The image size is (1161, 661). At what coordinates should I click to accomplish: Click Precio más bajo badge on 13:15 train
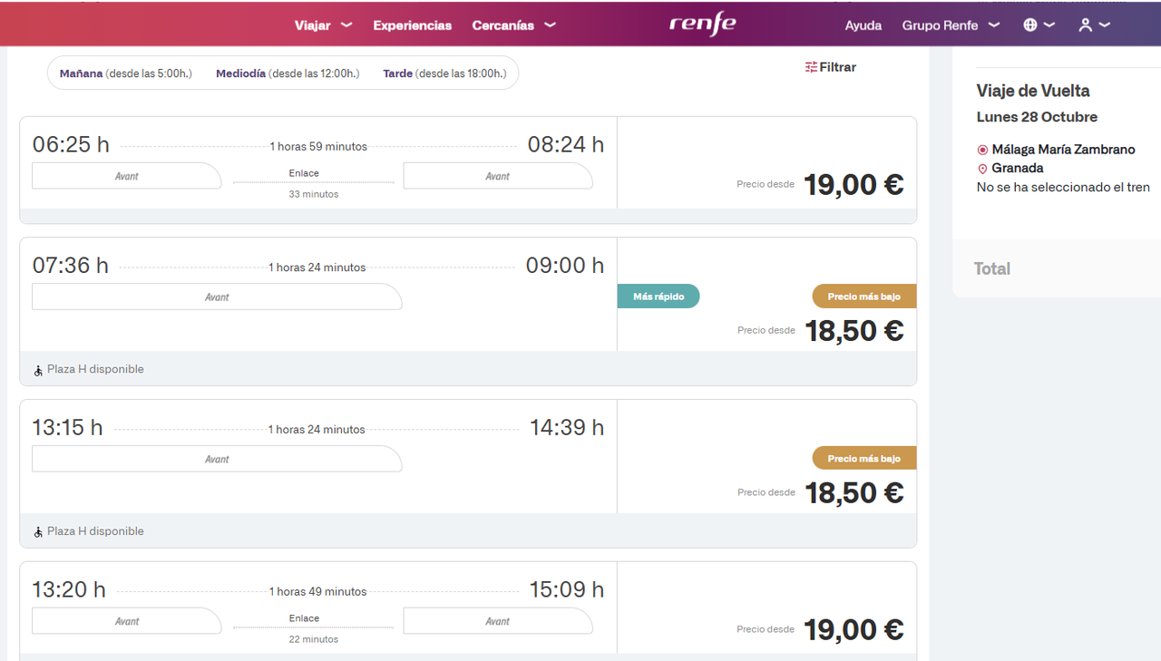point(863,458)
